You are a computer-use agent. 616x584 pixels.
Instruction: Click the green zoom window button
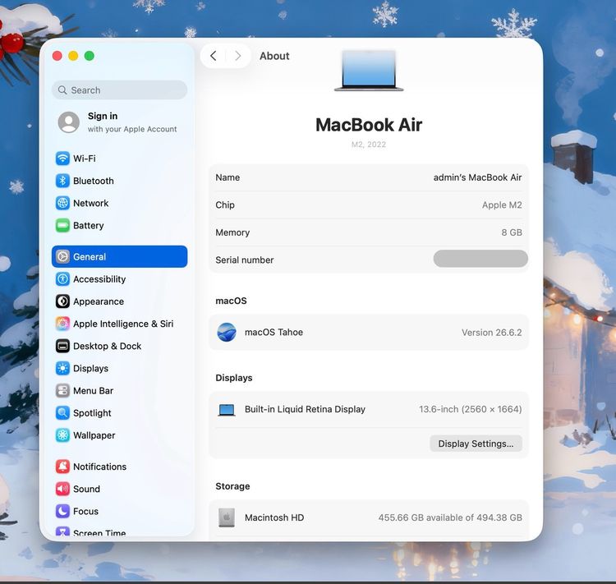pyautogui.click(x=90, y=56)
